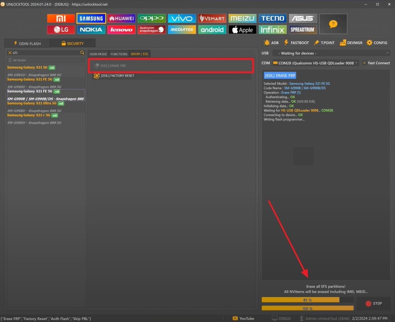Pick the Oppo brand logo
395x322 pixels.
click(x=152, y=18)
